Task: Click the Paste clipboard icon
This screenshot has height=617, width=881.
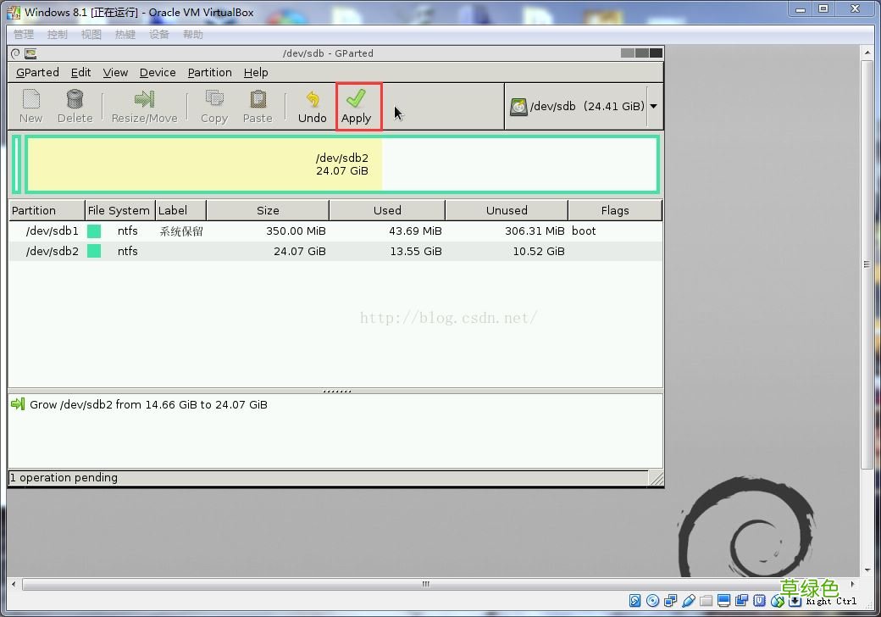Action: point(258,99)
